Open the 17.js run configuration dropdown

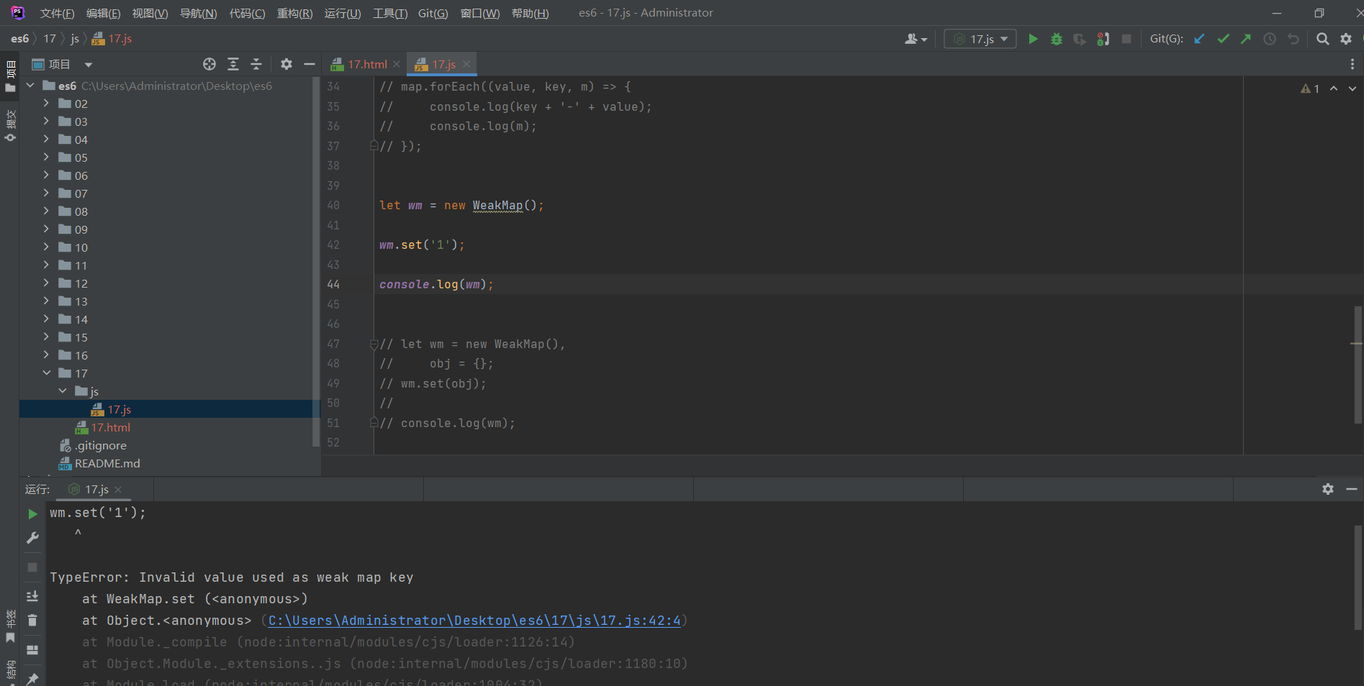coord(980,39)
